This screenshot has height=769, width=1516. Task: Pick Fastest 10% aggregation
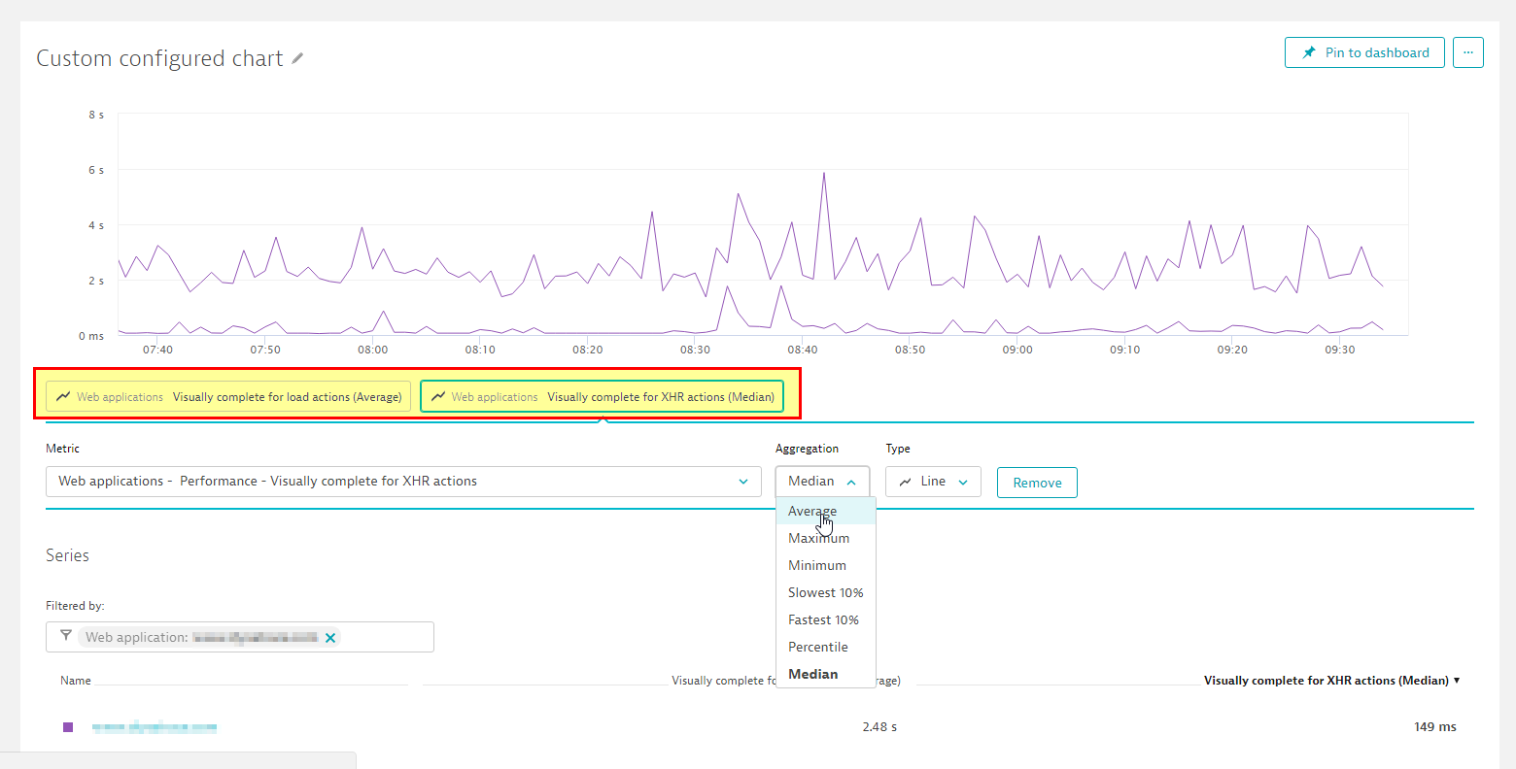823,619
